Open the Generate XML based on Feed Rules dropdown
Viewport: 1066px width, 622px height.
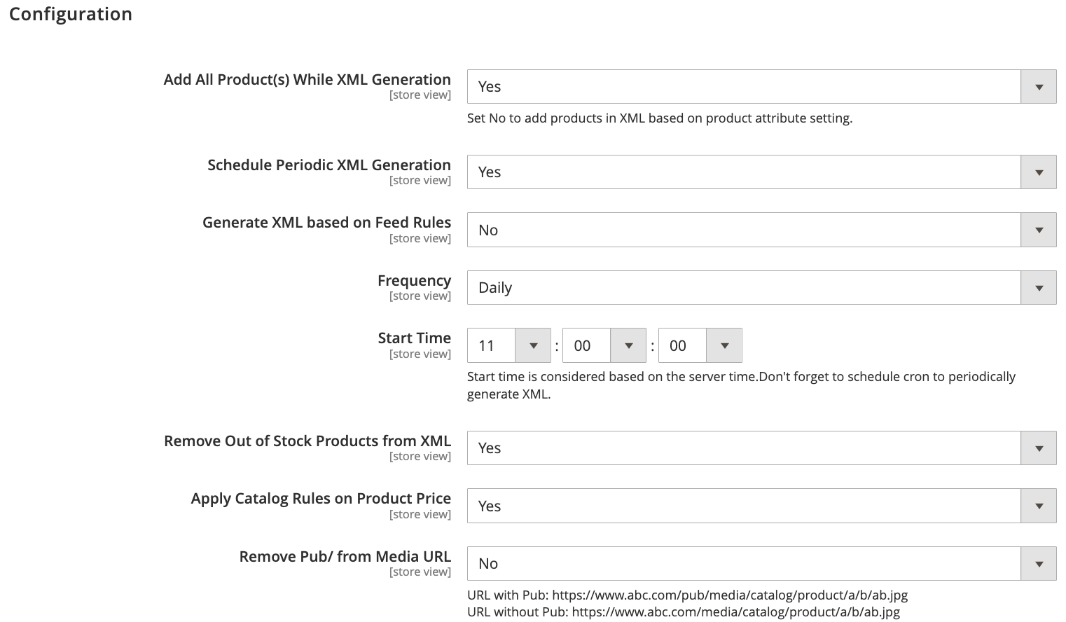coord(1038,229)
